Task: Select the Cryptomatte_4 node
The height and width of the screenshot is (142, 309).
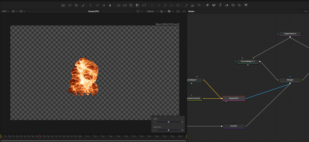Action: (290, 34)
